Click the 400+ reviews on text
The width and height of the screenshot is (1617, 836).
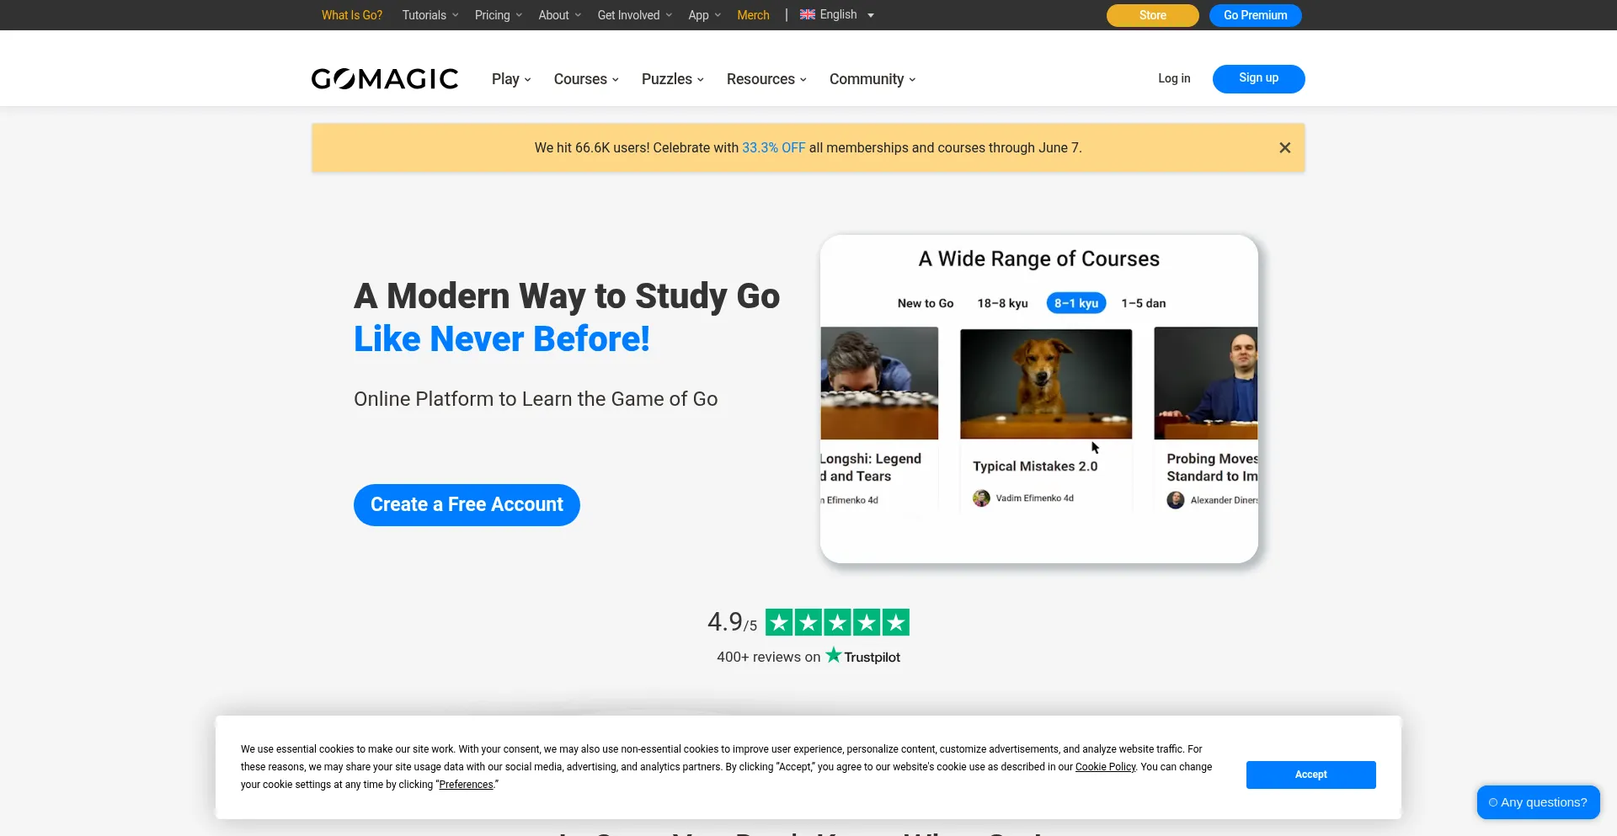point(768,657)
